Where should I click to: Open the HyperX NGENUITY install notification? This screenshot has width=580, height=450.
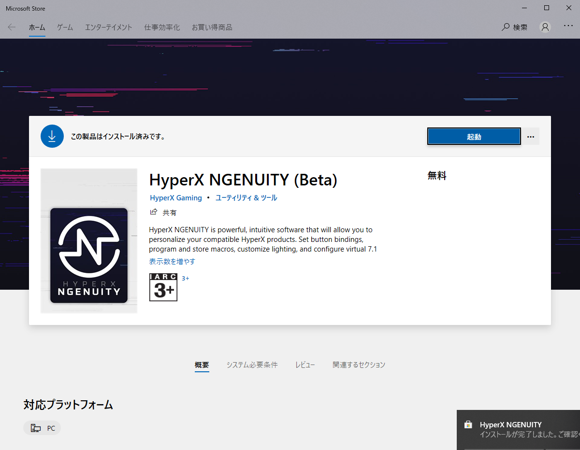[x=518, y=430]
